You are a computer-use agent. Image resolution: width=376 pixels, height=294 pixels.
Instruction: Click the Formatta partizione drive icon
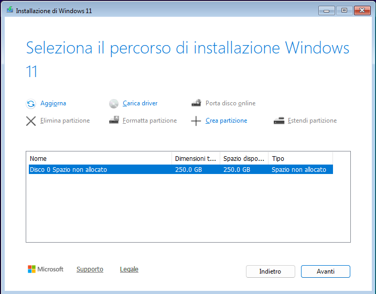(114, 121)
